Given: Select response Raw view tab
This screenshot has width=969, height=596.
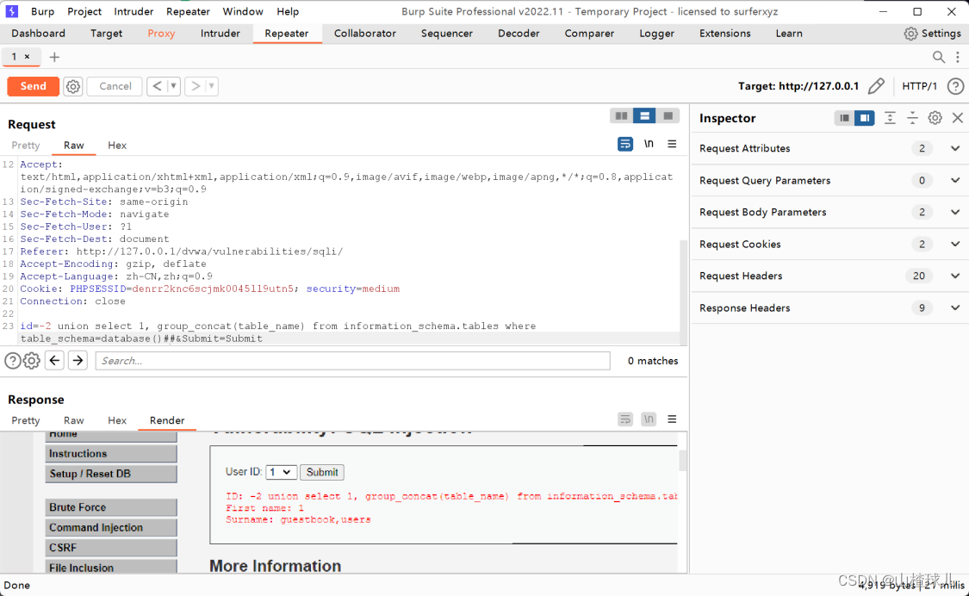Looking at the screenshot, I should point(73,420).
